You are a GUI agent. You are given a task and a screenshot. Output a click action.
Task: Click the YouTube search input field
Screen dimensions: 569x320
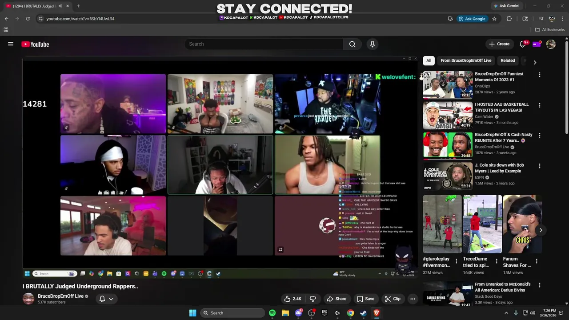(264, 44)
